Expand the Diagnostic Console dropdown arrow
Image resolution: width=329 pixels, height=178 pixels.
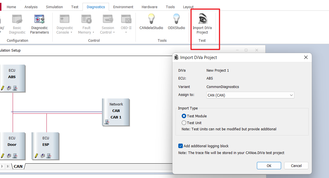pos(71,32)
